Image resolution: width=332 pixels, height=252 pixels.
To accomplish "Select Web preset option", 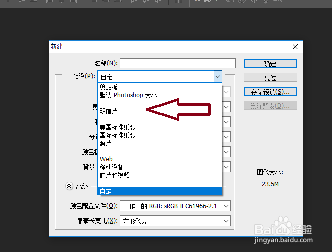I will coord(160,159).
